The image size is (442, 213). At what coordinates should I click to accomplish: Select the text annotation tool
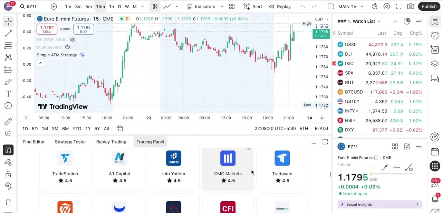(8, 94)
